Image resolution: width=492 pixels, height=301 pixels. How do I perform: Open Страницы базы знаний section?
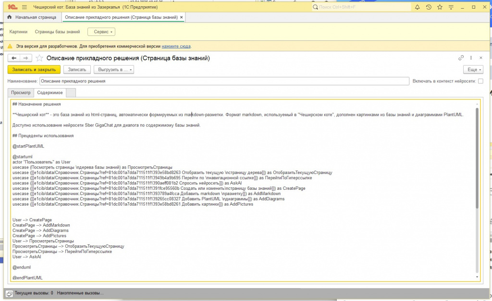(x=58, y=32)
